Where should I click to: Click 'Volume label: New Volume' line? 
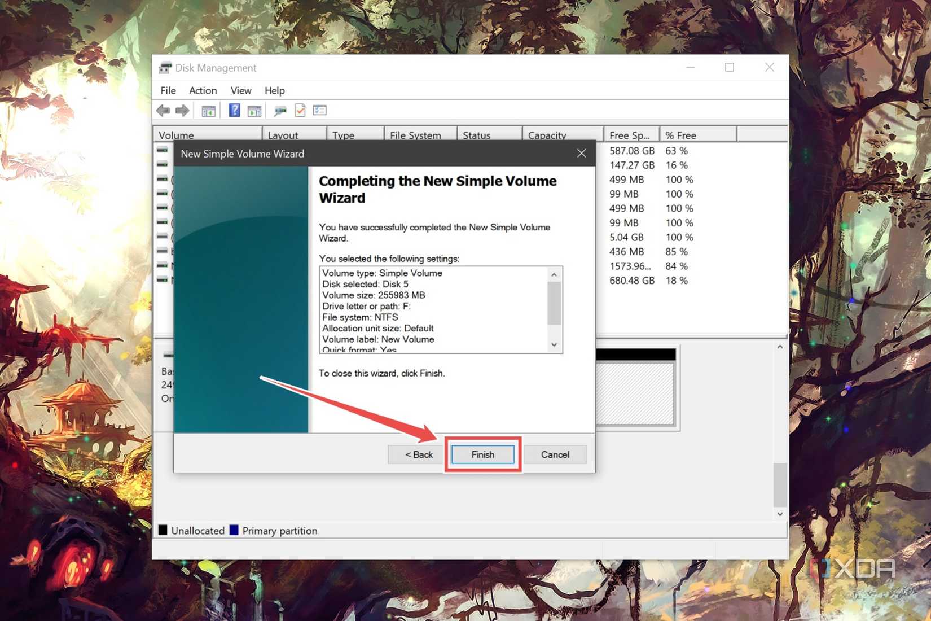pyautogui.click(x=378, y=339)
